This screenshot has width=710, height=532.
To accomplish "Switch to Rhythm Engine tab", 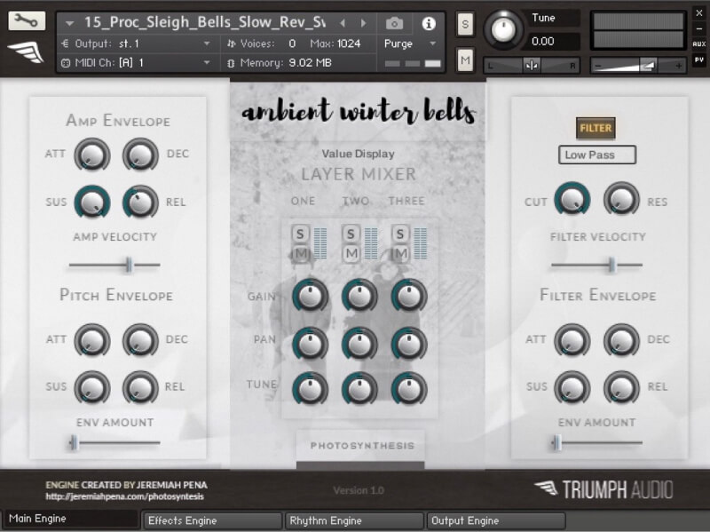I will [x=353, y=520].
